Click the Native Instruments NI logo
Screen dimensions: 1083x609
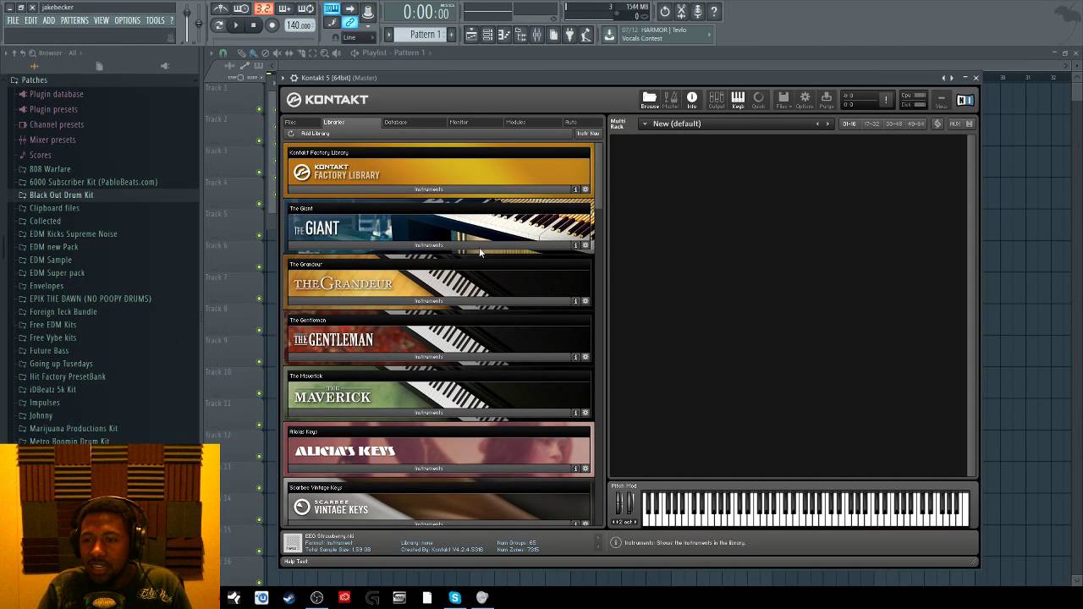point(965,100)
